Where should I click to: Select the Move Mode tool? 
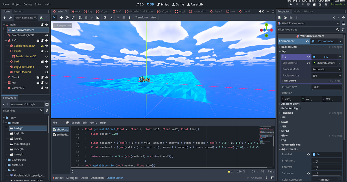click(61, 17)
